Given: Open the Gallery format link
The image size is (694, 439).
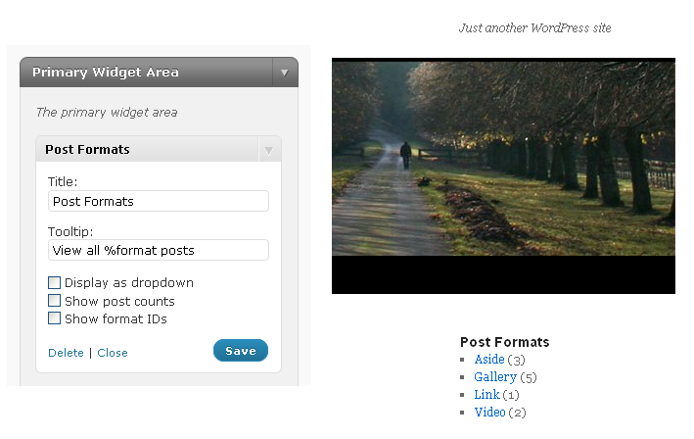Looking at the screenshot, I should [495, 377].
